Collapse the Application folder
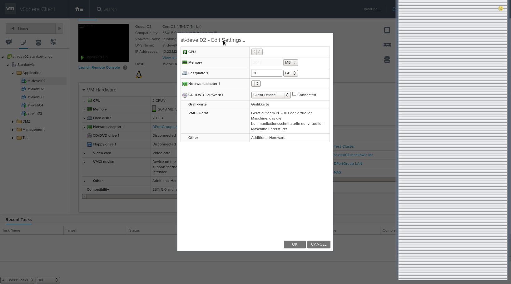The width and height of the screenshot is (511, 284). 13,73
